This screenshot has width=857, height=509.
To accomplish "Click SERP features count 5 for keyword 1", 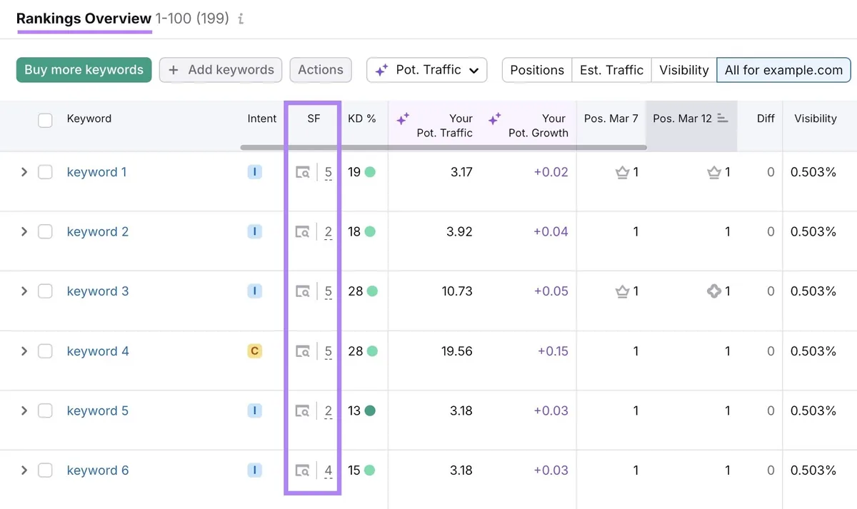I will pos(329,173).
